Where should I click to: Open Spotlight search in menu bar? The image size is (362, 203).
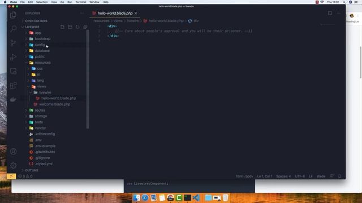coord(344,2)
